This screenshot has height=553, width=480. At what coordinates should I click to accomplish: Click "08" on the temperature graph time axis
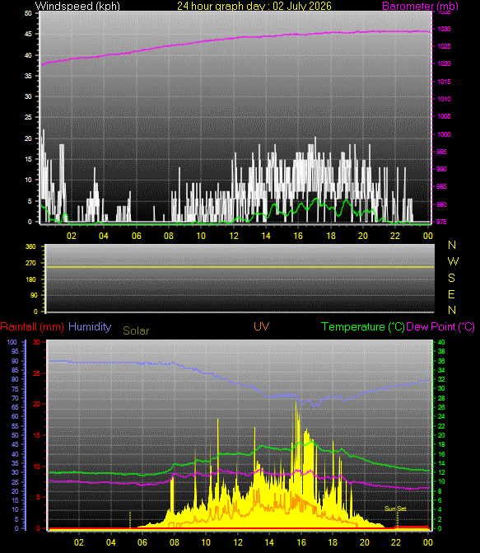click(175, 542)
